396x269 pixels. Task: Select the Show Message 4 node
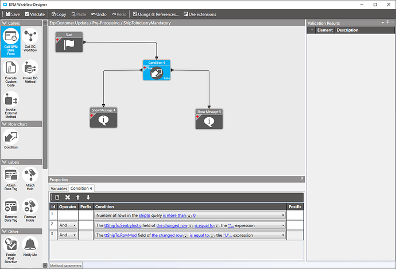tap(103, 118)
